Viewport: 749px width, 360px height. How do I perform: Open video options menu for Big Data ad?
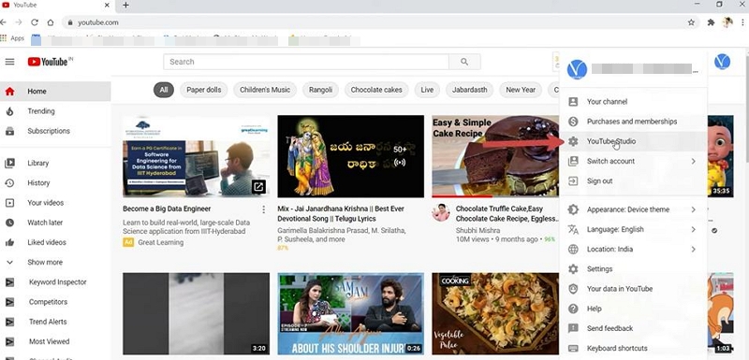coord(264,209)
